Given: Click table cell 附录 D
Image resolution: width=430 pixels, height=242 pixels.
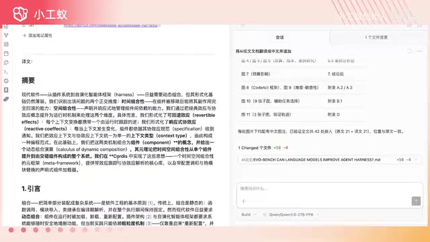Looking at the screenshot, I should click(x=333, y=114).
